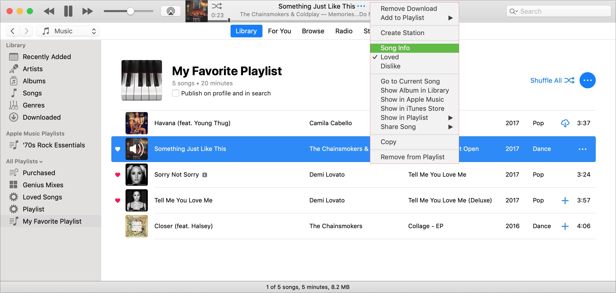Viewport: 616px width, 293px height.
Task: Click the Radio tab in navigation
Action: (343, 31)
